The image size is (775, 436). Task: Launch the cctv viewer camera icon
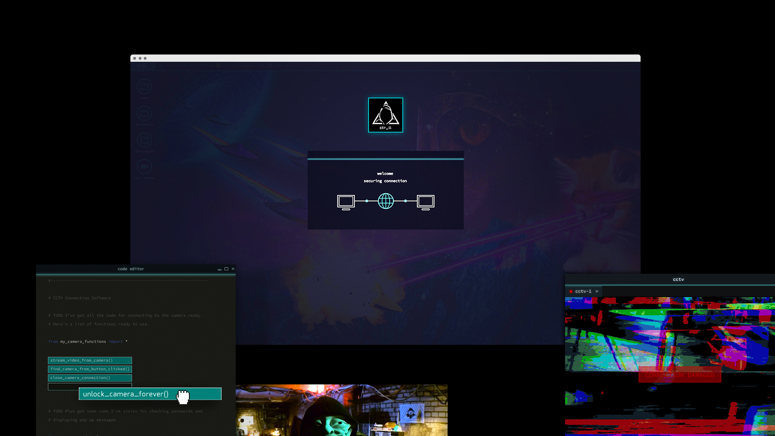pos(144,167)
